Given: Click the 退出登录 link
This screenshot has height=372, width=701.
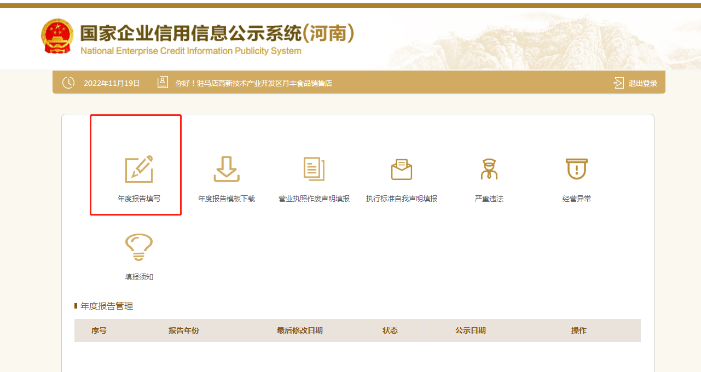Looking at the screenshot, I should pos(642,83).
